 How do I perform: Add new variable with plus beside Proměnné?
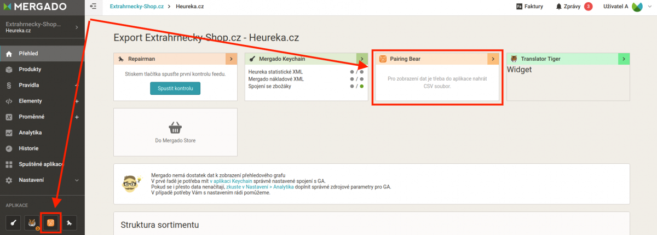point(77,117)
